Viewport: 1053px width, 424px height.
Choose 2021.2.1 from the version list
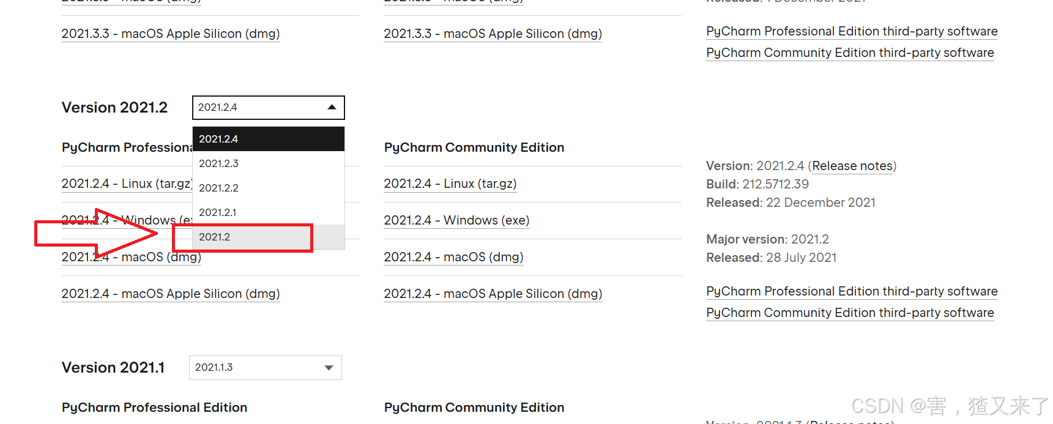[269, 212]
